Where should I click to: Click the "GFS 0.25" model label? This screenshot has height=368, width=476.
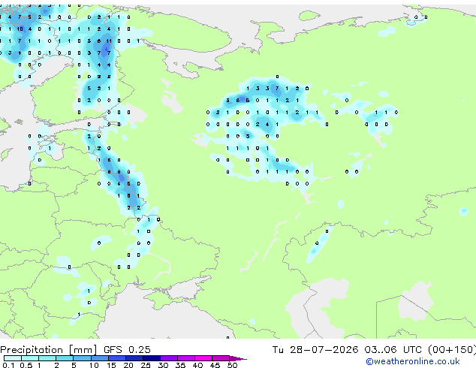click(127, 350)
